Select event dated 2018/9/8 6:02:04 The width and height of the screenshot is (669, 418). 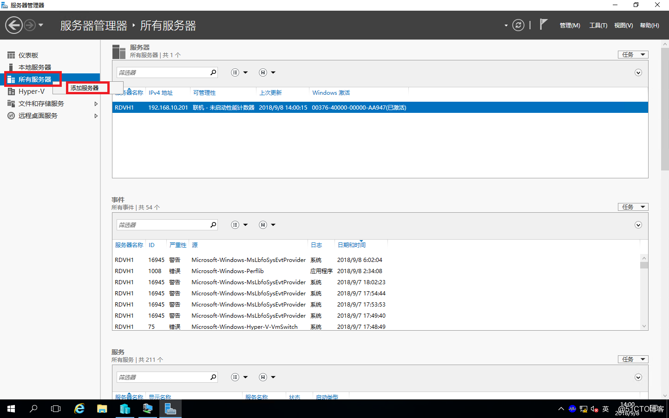click(x=376, y=260)
